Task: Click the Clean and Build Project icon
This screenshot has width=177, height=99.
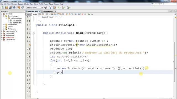Action: coord(54,7)
